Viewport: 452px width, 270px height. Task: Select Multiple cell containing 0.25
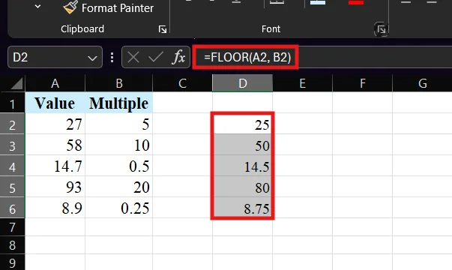(x=118, y=208)
